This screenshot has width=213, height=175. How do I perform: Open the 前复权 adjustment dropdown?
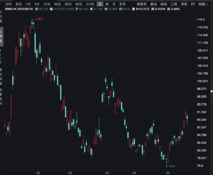(141, 4)
